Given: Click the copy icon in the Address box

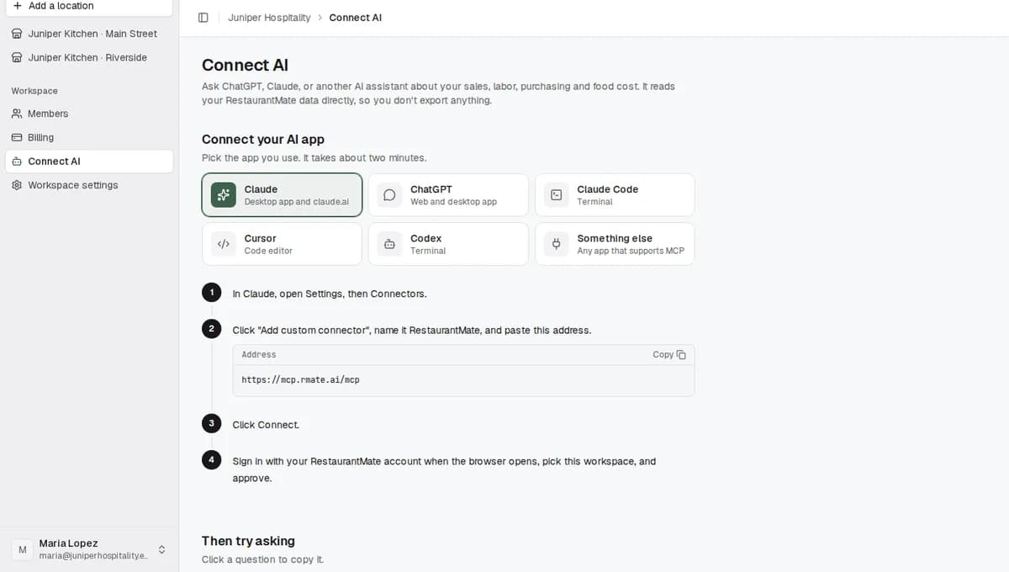Looking at the screenshot, I should [681, 355].
